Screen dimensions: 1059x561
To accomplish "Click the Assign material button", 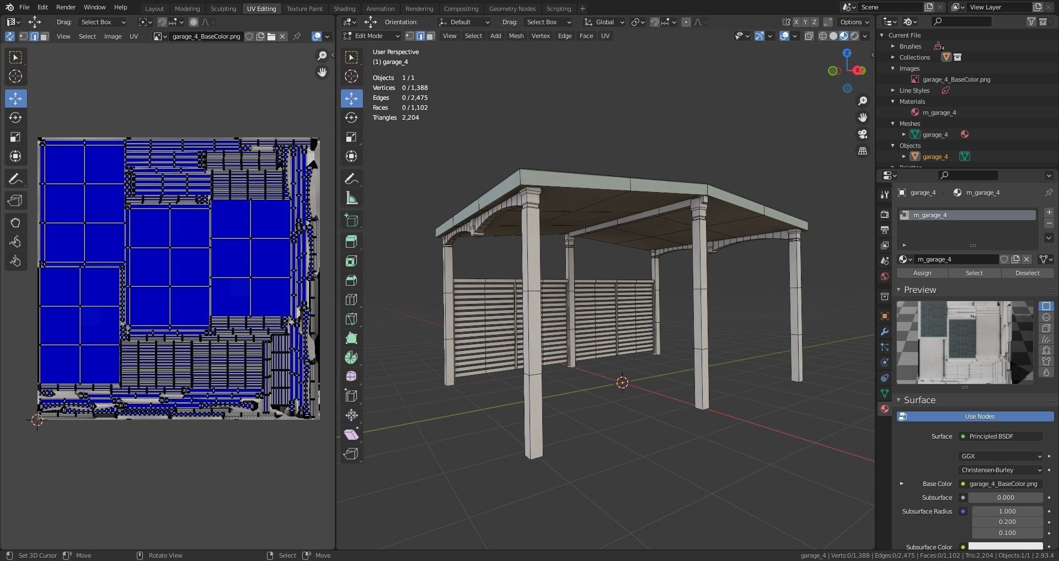I will pos(922,273).
